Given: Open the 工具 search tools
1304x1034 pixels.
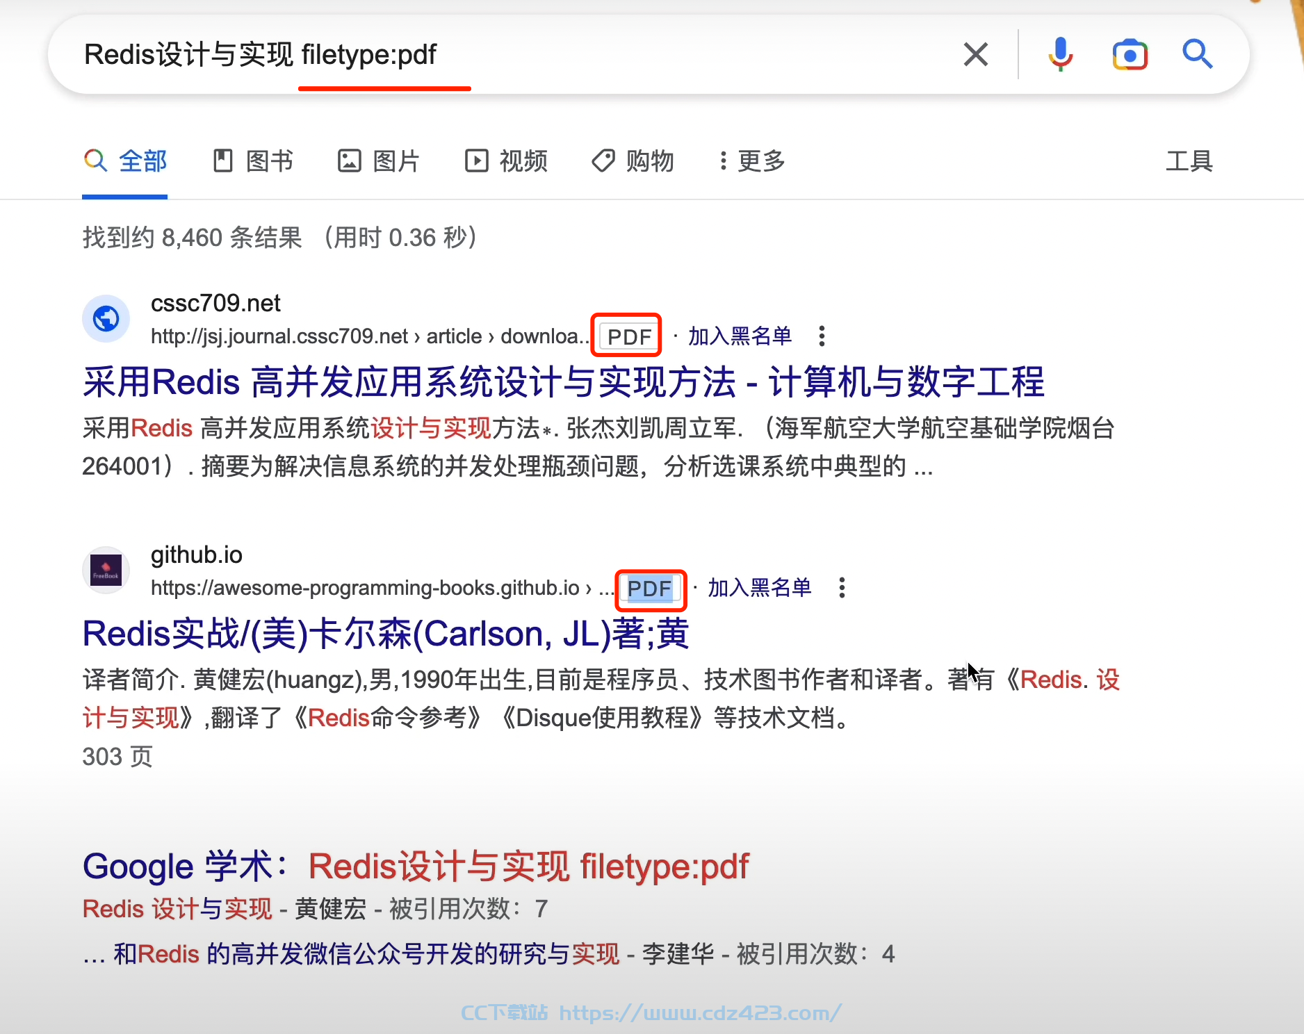Looking at the screenshot, I should (x=1189, y=161).
